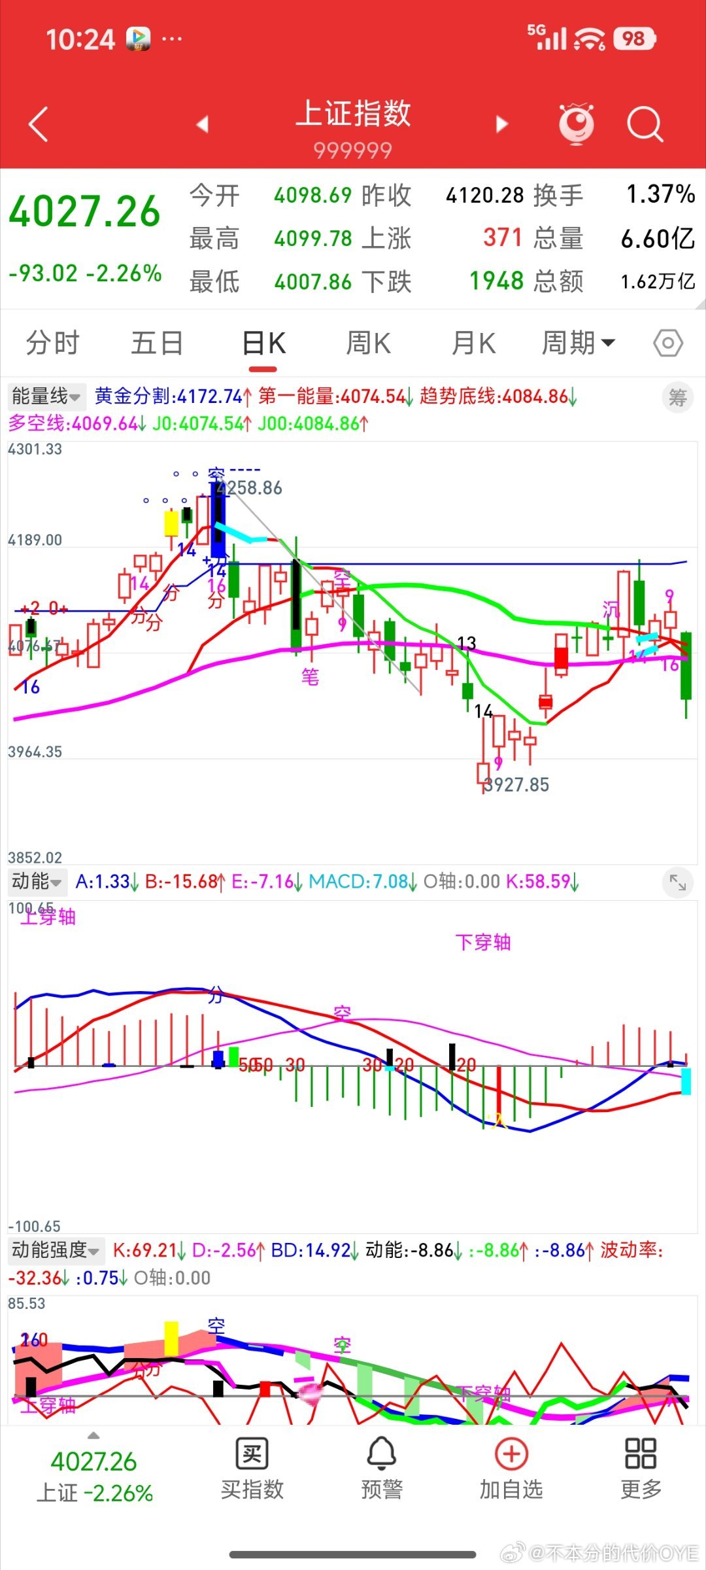Screen dimensions: 706x1570
Task: Tap 今开 value 4098.69
Action: click(x=313, y=195)
